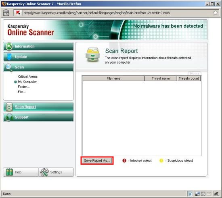The height and width of the screenshot is (198, 222).
Task: Click the yellow Suspicious object legend icon
Action: coord(161,161)
